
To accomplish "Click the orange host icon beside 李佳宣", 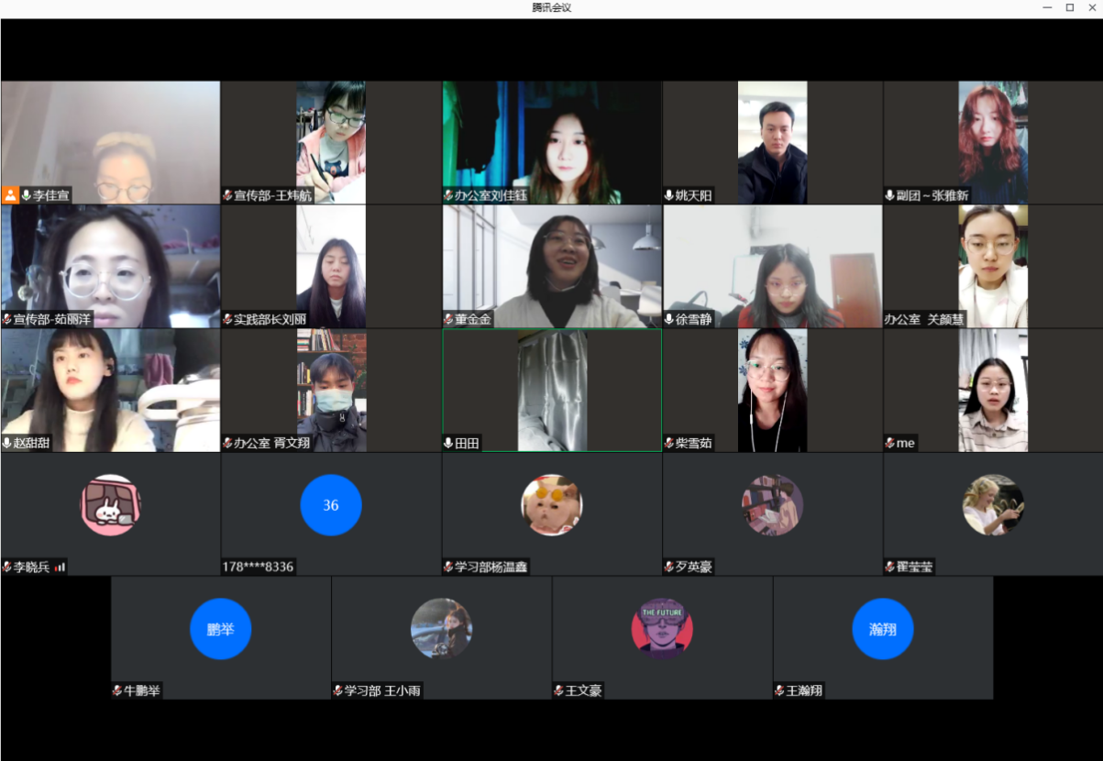I will [11, 195].
